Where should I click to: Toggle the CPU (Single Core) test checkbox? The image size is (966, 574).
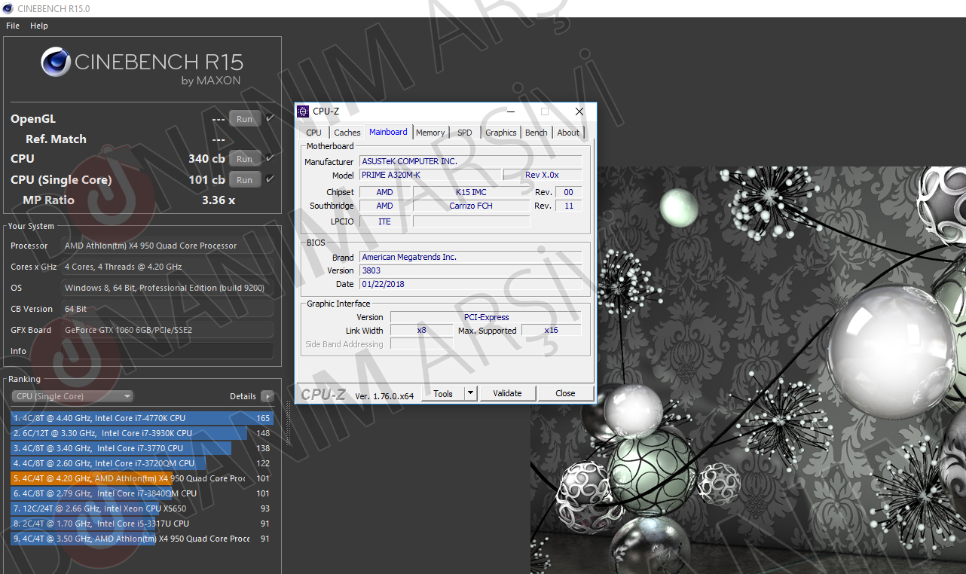pyautogui.click(x=270, y=179)
